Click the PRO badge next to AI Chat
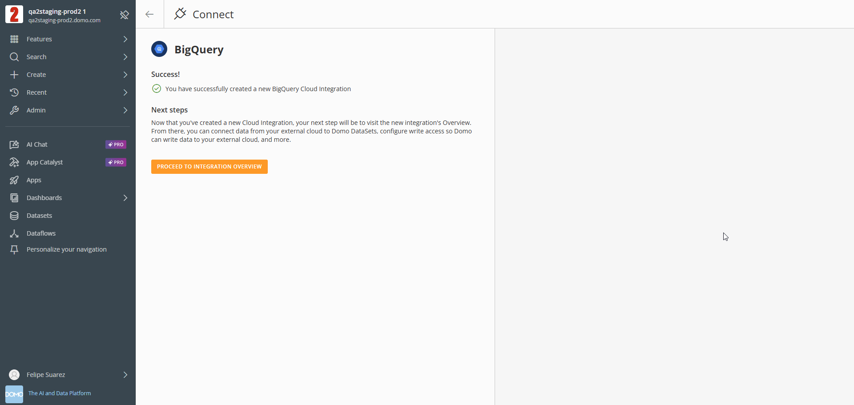 116,144
